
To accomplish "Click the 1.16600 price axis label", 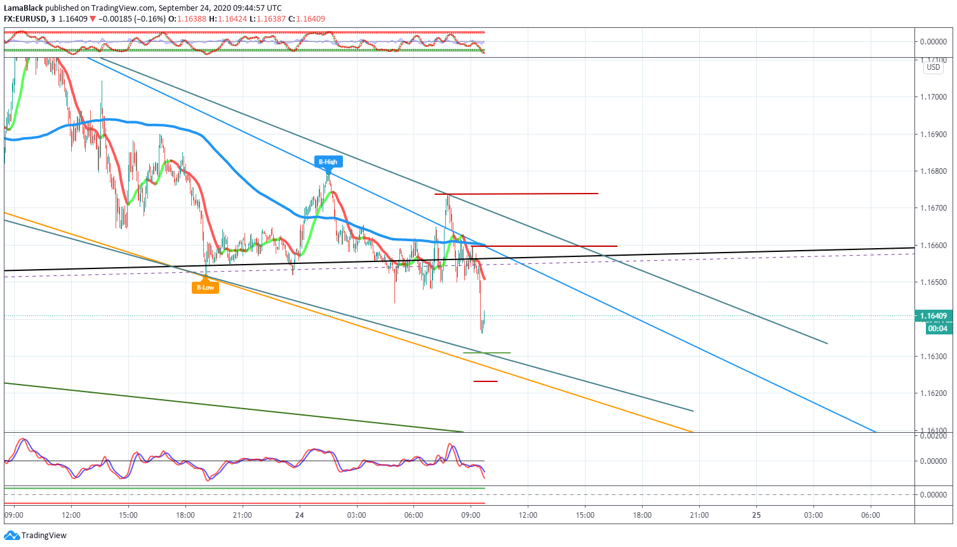I will click(x=933, y=246).
